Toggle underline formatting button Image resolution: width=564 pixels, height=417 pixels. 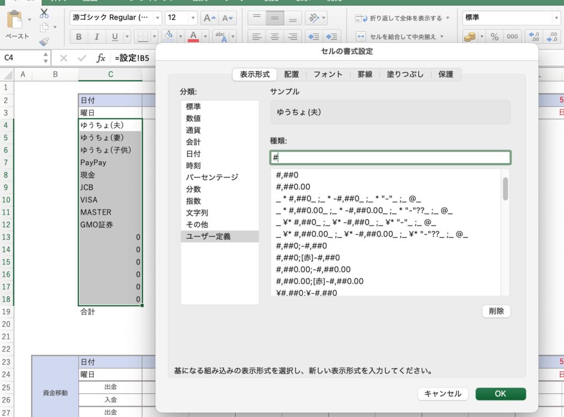115,37
